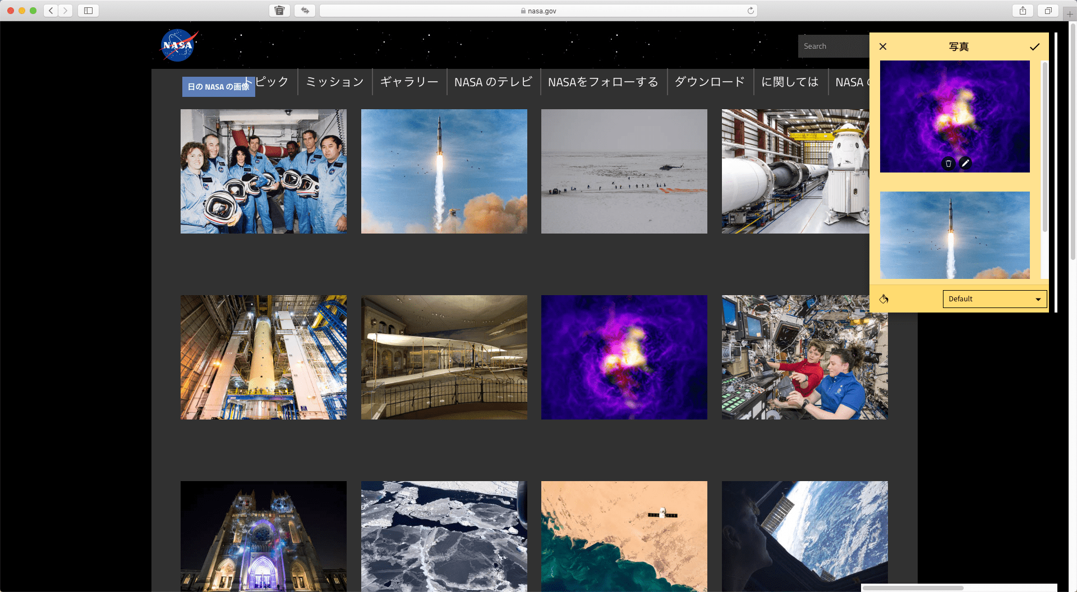Open the に関しては menu

[790, 82]
